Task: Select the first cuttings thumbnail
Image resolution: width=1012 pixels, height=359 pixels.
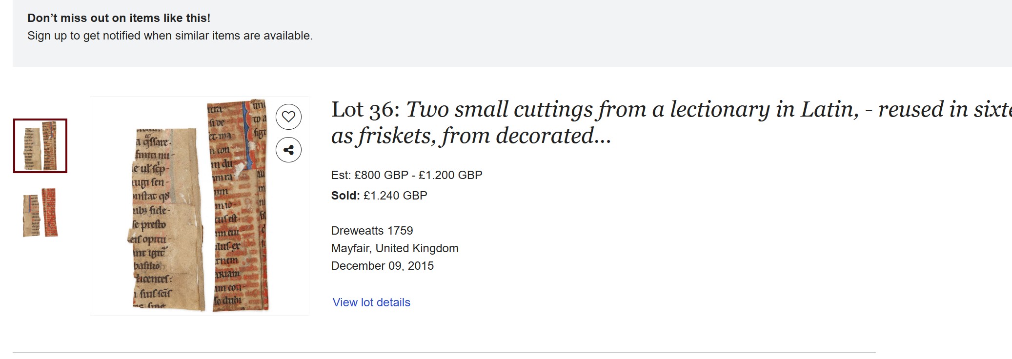Action: point(40,146)
